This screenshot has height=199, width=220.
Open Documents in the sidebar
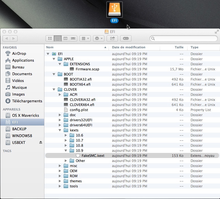(19, 74)
